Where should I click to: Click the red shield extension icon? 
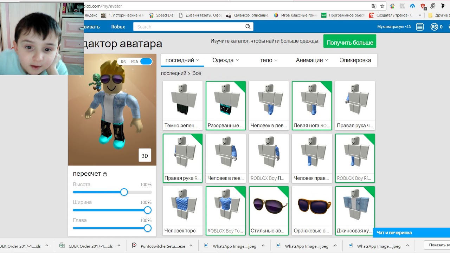[x=423, y=6]
